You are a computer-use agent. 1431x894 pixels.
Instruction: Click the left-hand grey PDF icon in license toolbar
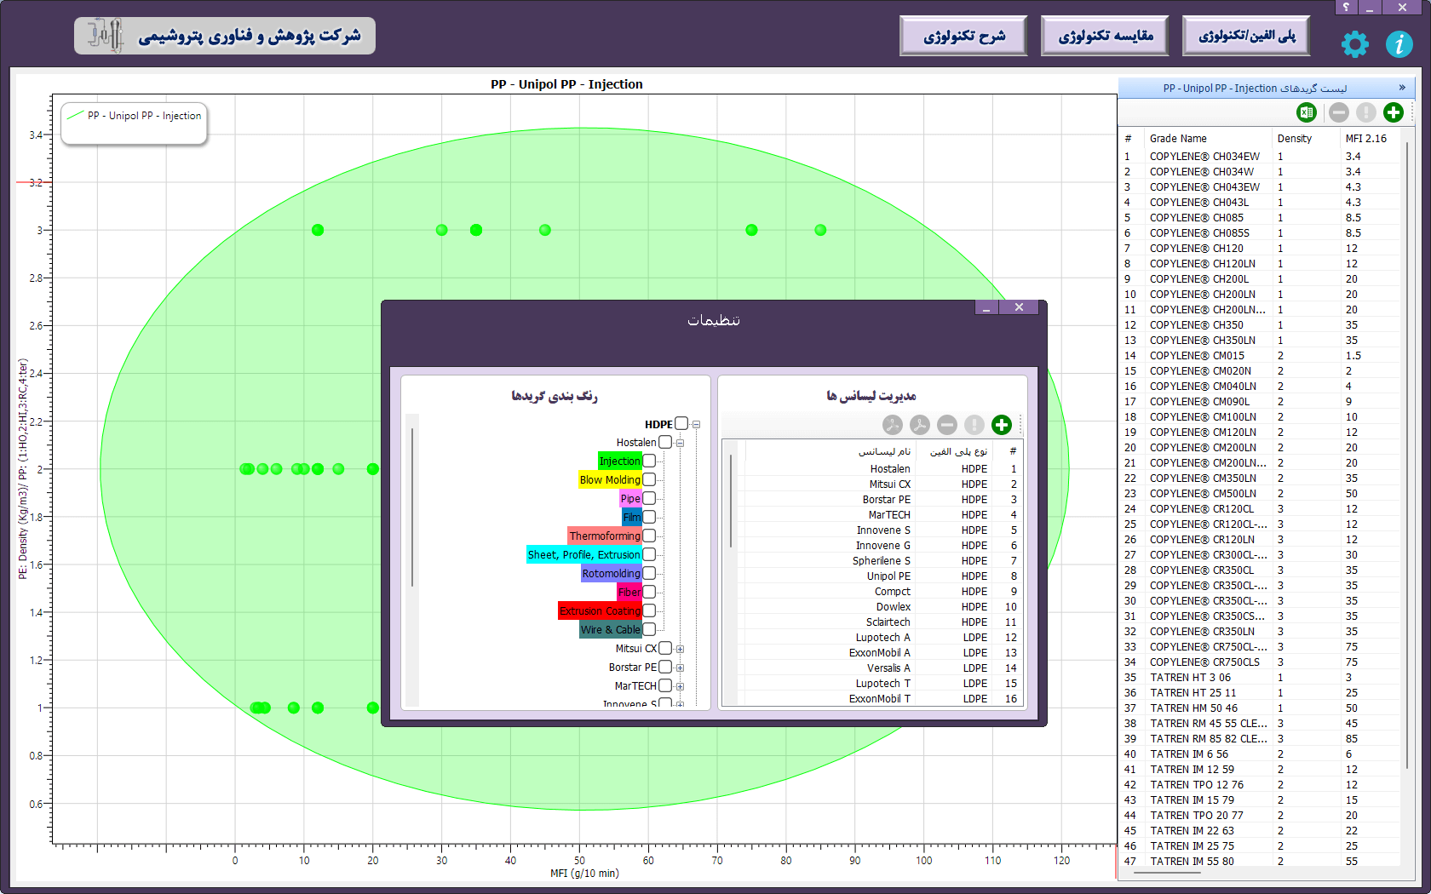click(x=893, y=425)
